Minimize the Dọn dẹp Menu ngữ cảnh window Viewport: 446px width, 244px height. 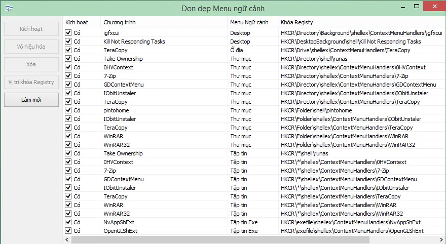[x=403, y=7]
